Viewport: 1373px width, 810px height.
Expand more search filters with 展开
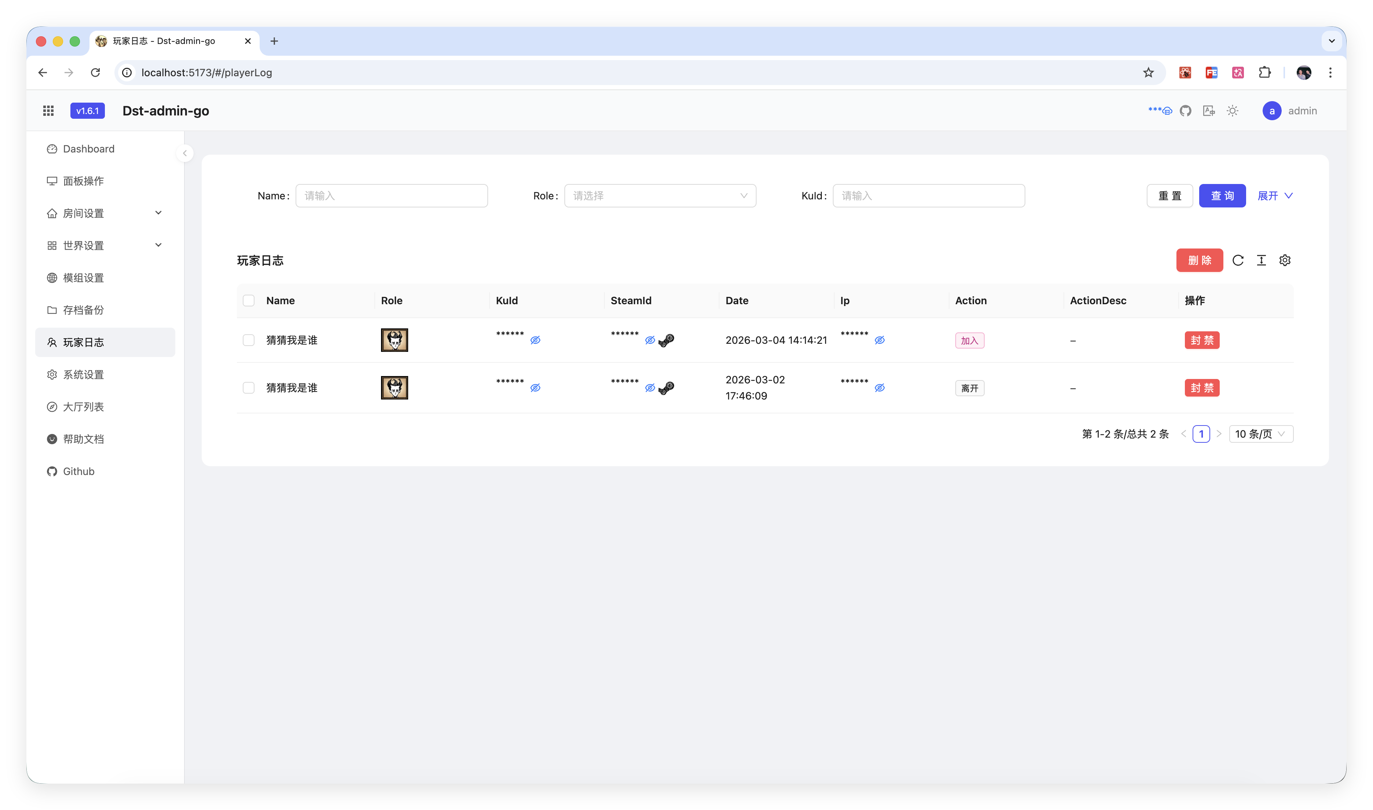(x=1275, y=196)
